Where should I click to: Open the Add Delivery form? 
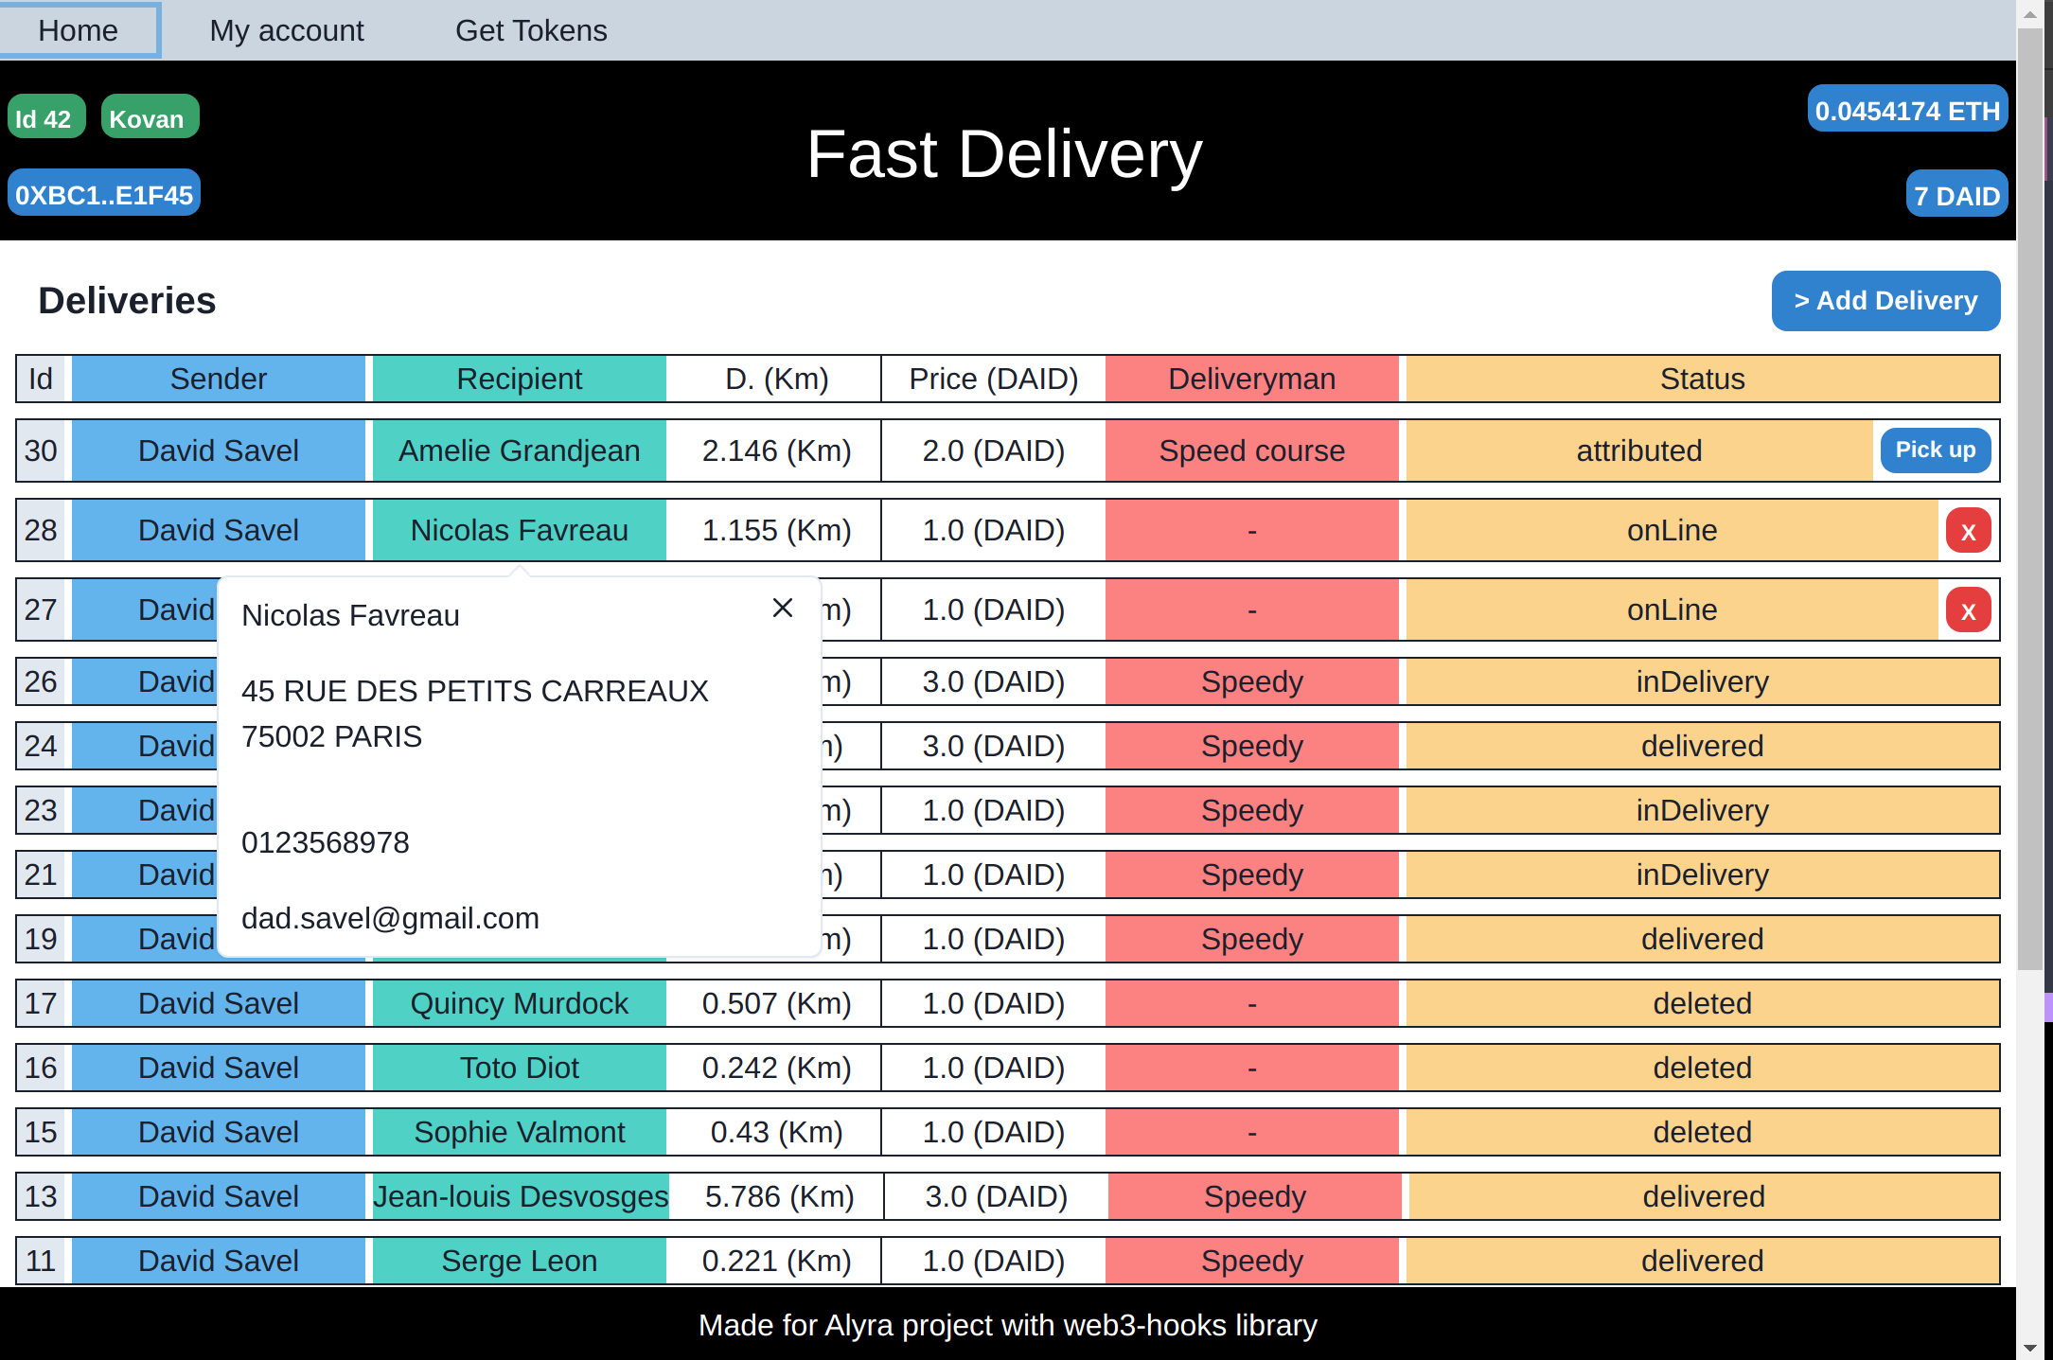[x=1885, y=300]
